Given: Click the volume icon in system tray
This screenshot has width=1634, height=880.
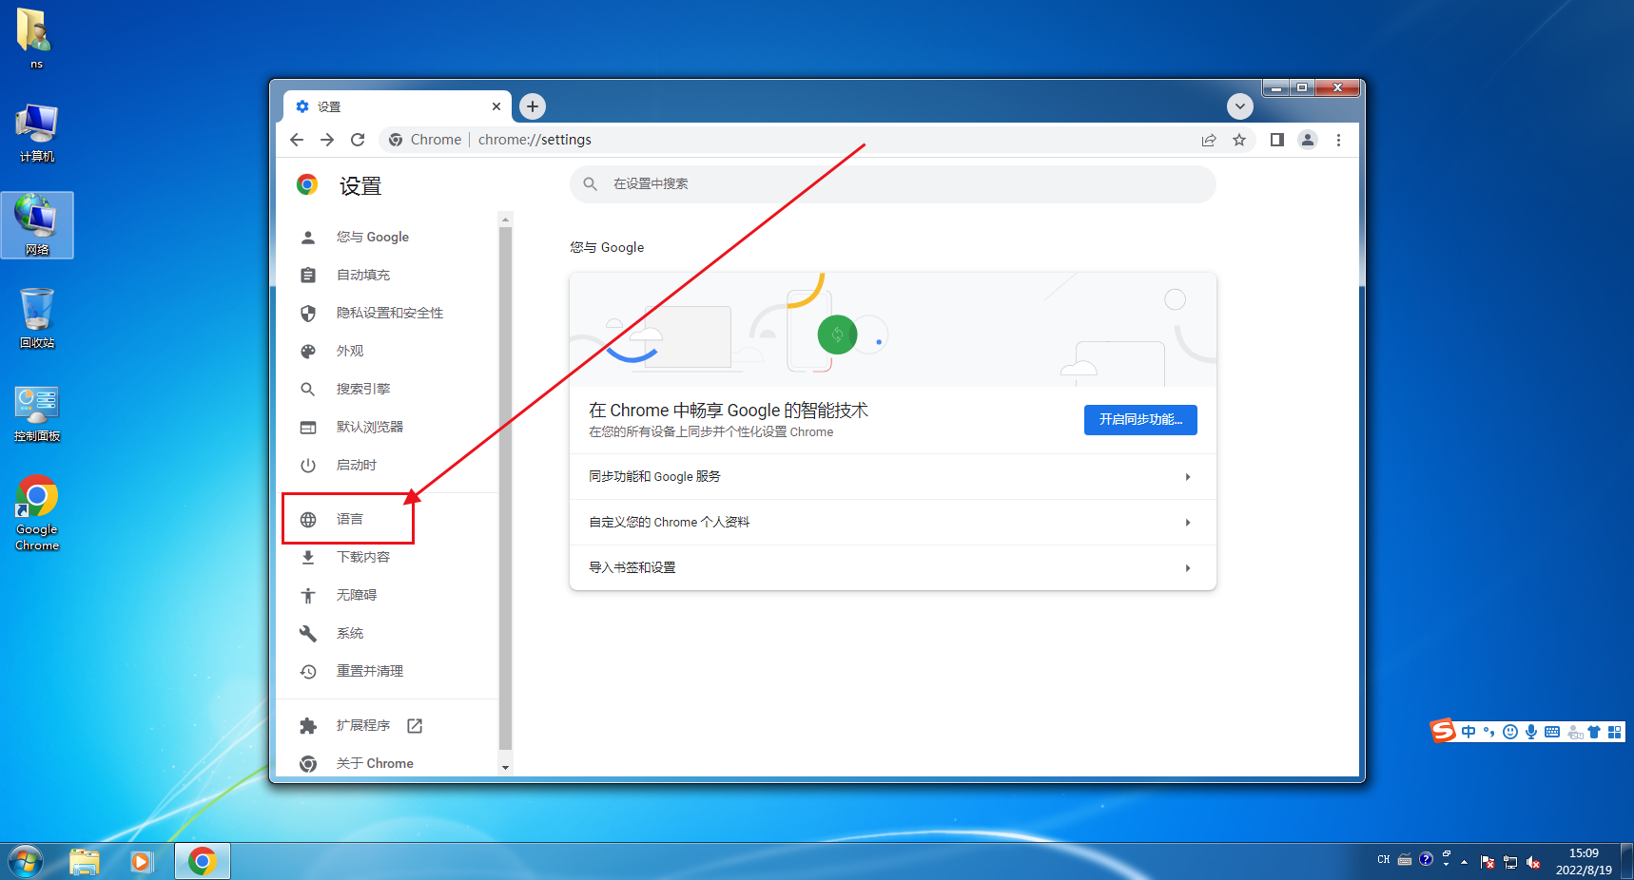Looking at the screenshot, I should (x=1533, y=862).
